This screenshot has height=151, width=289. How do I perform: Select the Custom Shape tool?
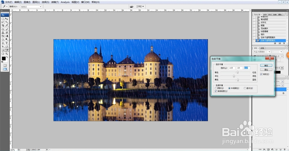coord(7,46)
